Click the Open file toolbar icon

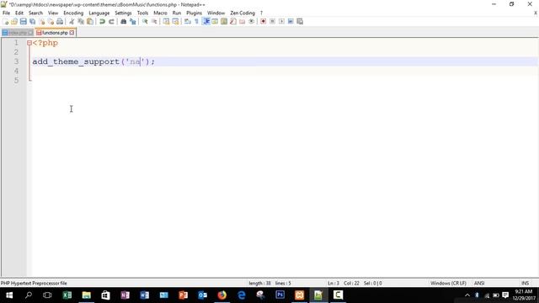[14, 22]
